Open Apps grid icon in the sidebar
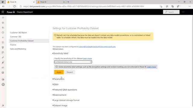The width and height of the screenshot is (193, 108). 3,52
